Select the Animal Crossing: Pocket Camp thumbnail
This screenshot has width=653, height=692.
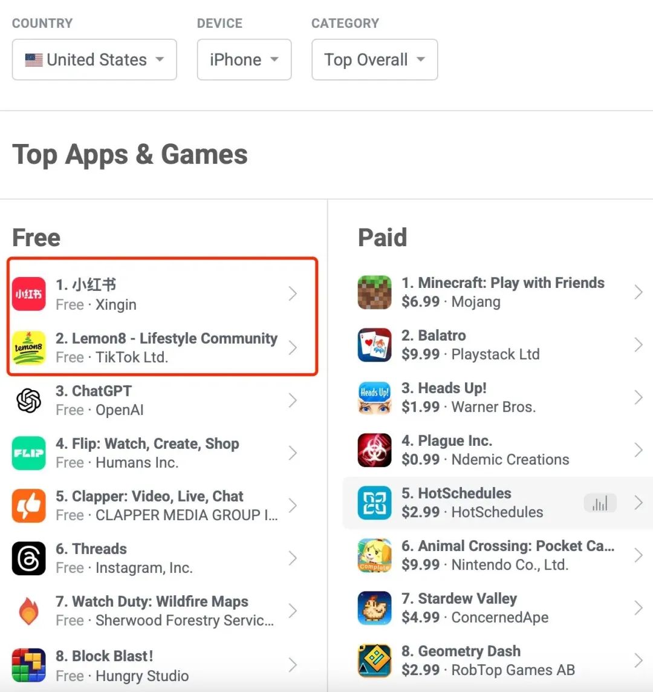click(x=375, y=556)
